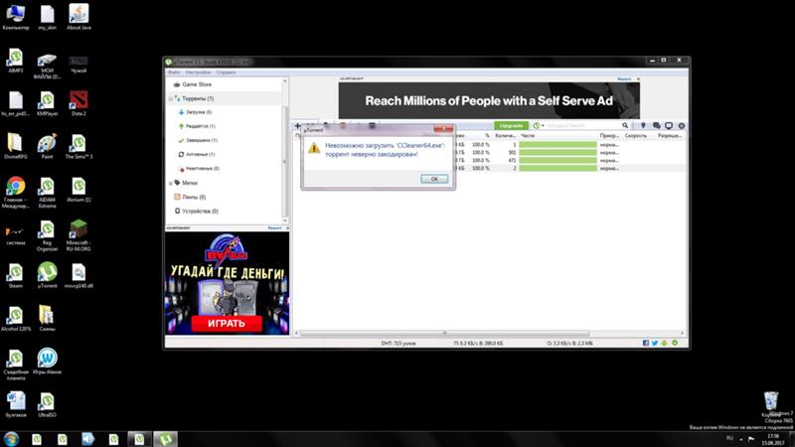Select Устройства (0) in the sidebar
795x447 pixels.
pyautogui.click(x=200, y=212)
